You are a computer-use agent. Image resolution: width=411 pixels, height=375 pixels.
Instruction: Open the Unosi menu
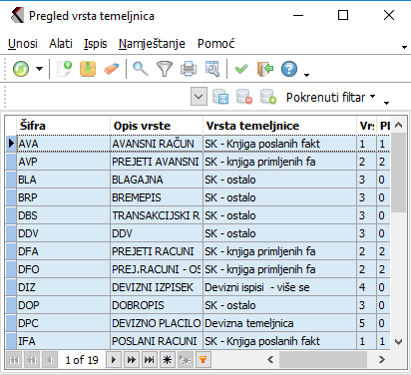click(23, 44)
